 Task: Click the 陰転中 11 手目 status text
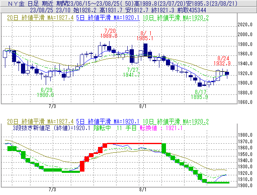pyautogui.click(x=115, y=128)
